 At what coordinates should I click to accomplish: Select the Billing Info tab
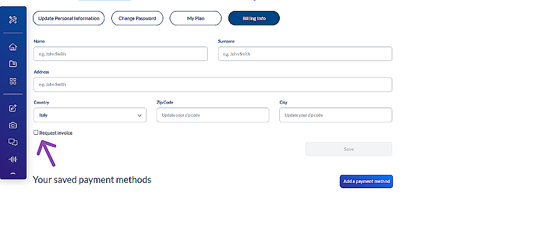click(254, 18)
